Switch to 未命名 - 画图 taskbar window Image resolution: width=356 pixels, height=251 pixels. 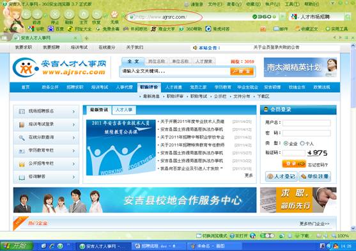[214, 247]
